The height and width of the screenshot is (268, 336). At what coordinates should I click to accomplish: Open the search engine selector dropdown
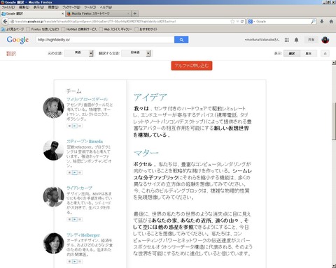[x=251, y=22]
